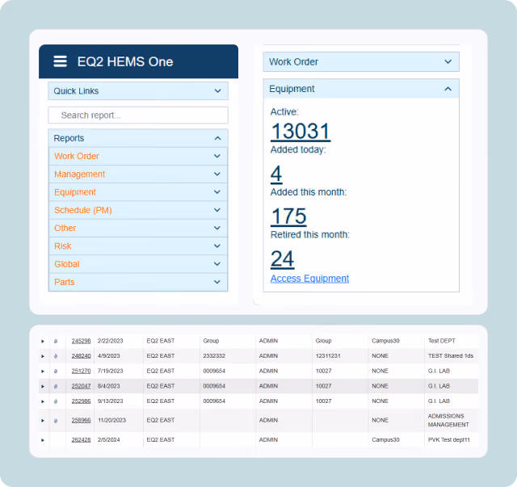517x487 pixels.
Task: Click the attachment icon in row 252986
Action: [x=56, y=401]
